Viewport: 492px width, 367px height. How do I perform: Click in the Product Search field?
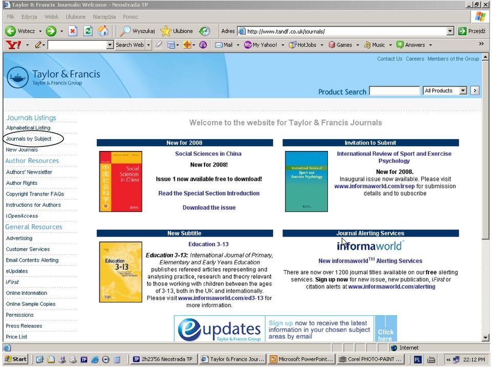[395, 91]
